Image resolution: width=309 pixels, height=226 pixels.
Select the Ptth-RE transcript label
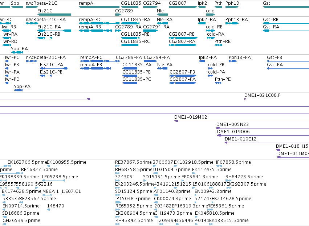coord(223,41)
